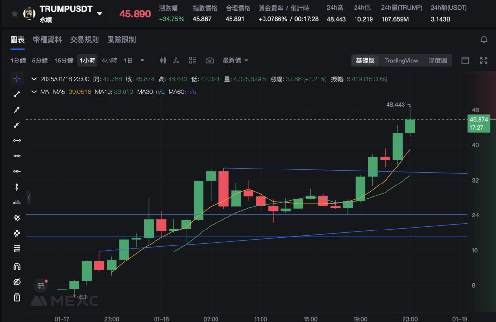496x322 pixels.
Task: Select the price line drawing tool
Action: [x=17, y=202]
